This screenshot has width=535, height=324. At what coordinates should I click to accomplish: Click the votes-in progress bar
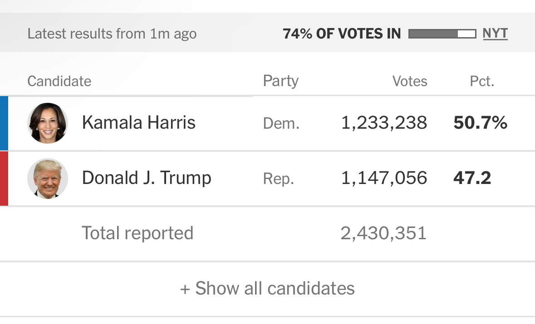point(442,34)
